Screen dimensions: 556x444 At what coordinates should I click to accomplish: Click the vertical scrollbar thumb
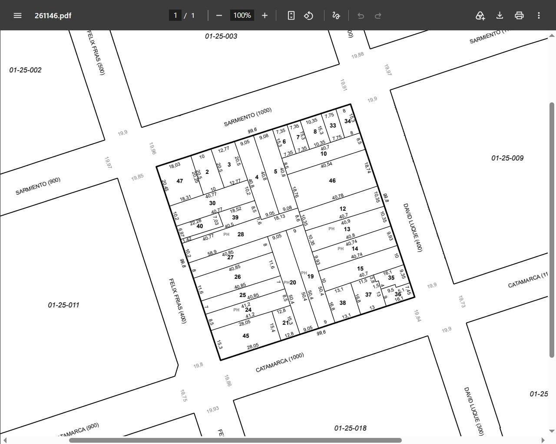point(552,230)
